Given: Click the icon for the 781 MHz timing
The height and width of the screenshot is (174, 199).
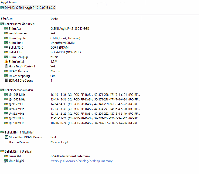Looking at the screenshot, I should (x=6, y=118).
